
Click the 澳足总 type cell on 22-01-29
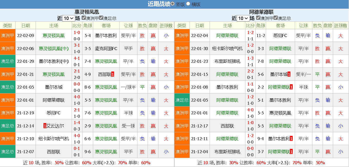7,61
